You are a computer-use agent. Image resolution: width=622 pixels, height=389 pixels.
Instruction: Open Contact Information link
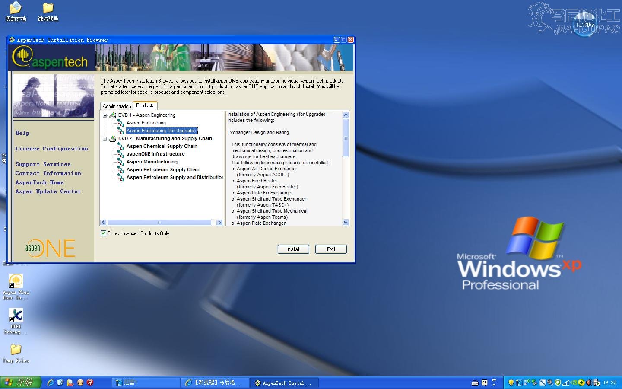click(48, 173)
